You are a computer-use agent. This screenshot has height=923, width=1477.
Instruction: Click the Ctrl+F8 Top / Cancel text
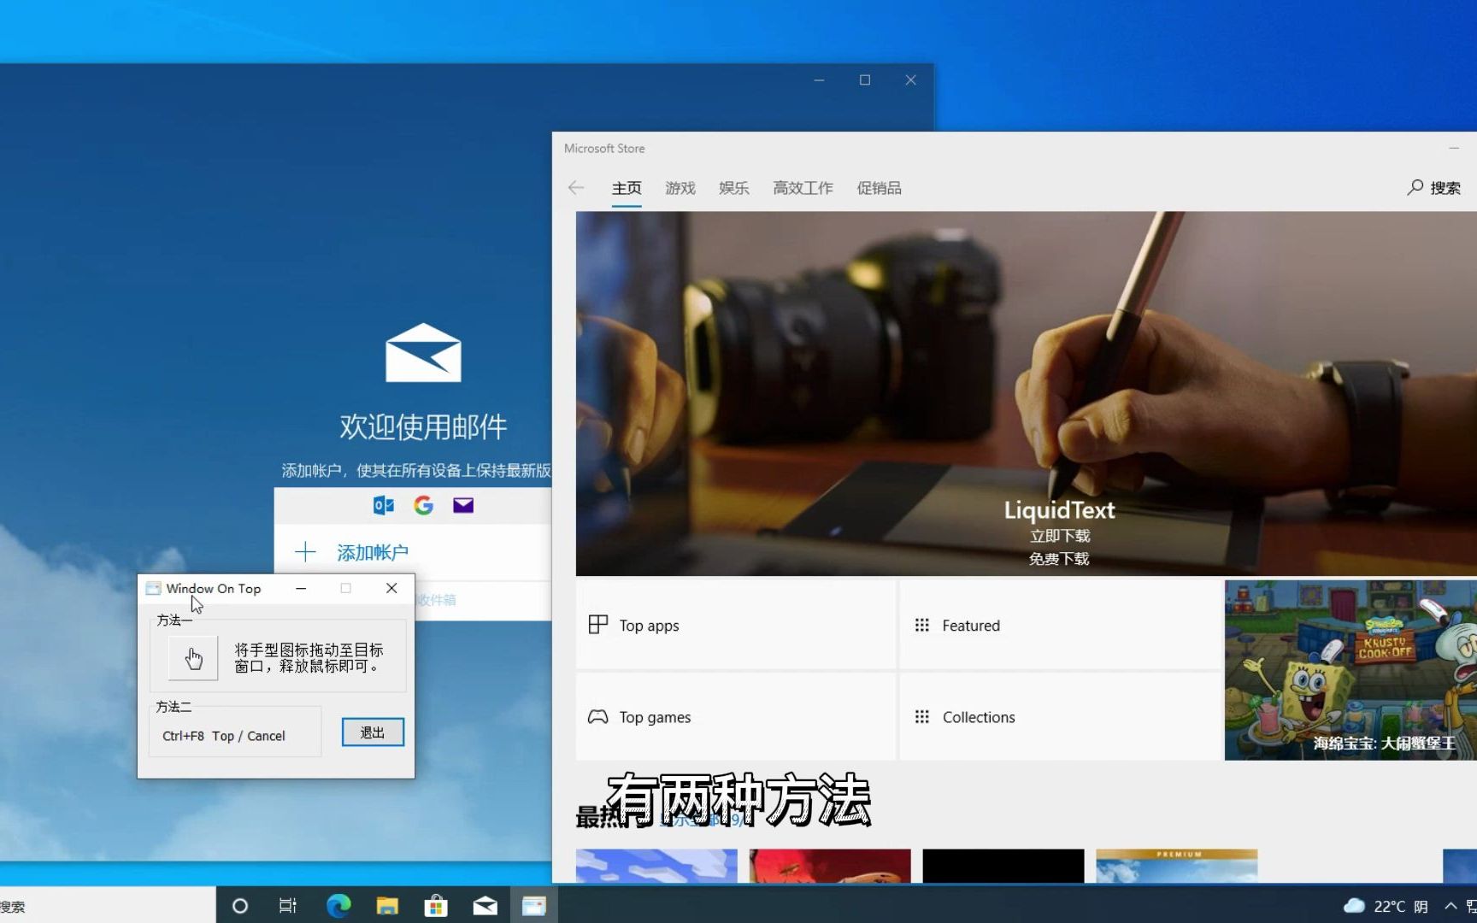point(224,736)
